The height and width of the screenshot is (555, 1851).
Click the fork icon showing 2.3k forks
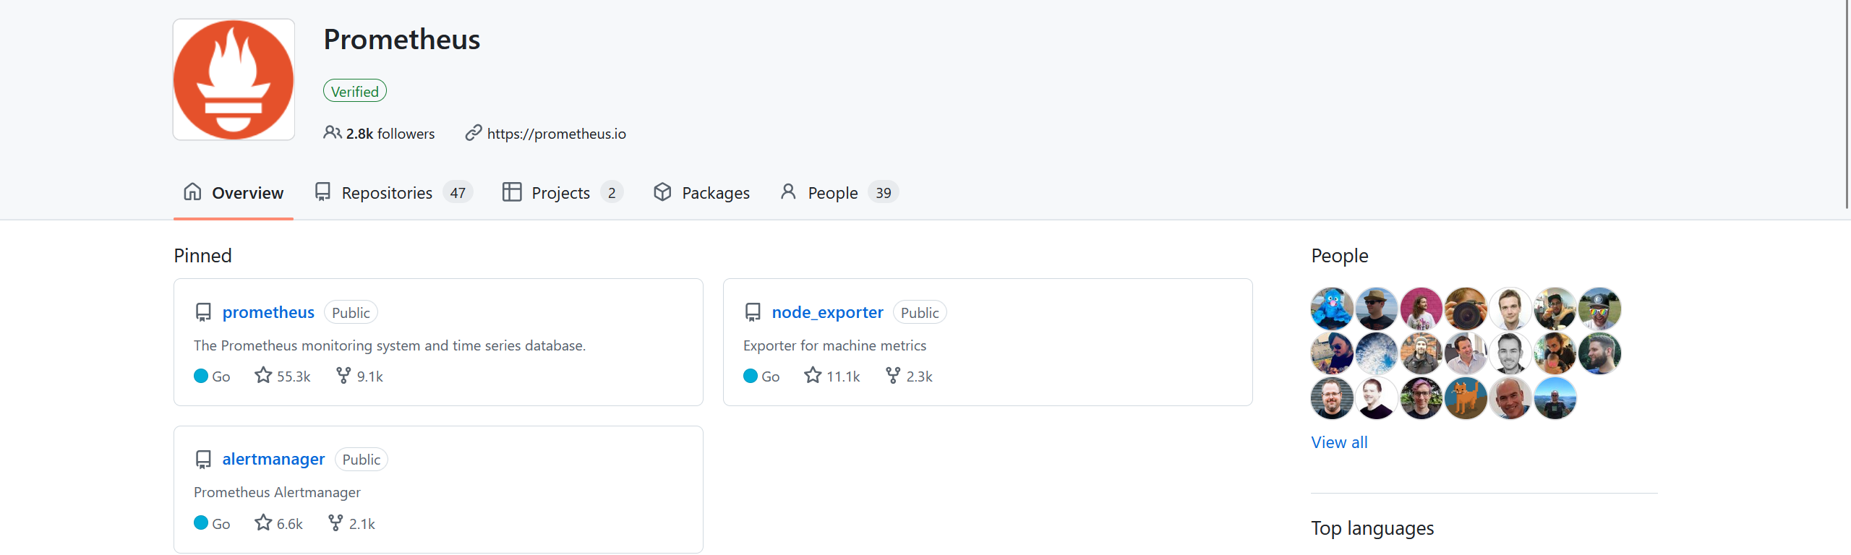tap(893, 376)
